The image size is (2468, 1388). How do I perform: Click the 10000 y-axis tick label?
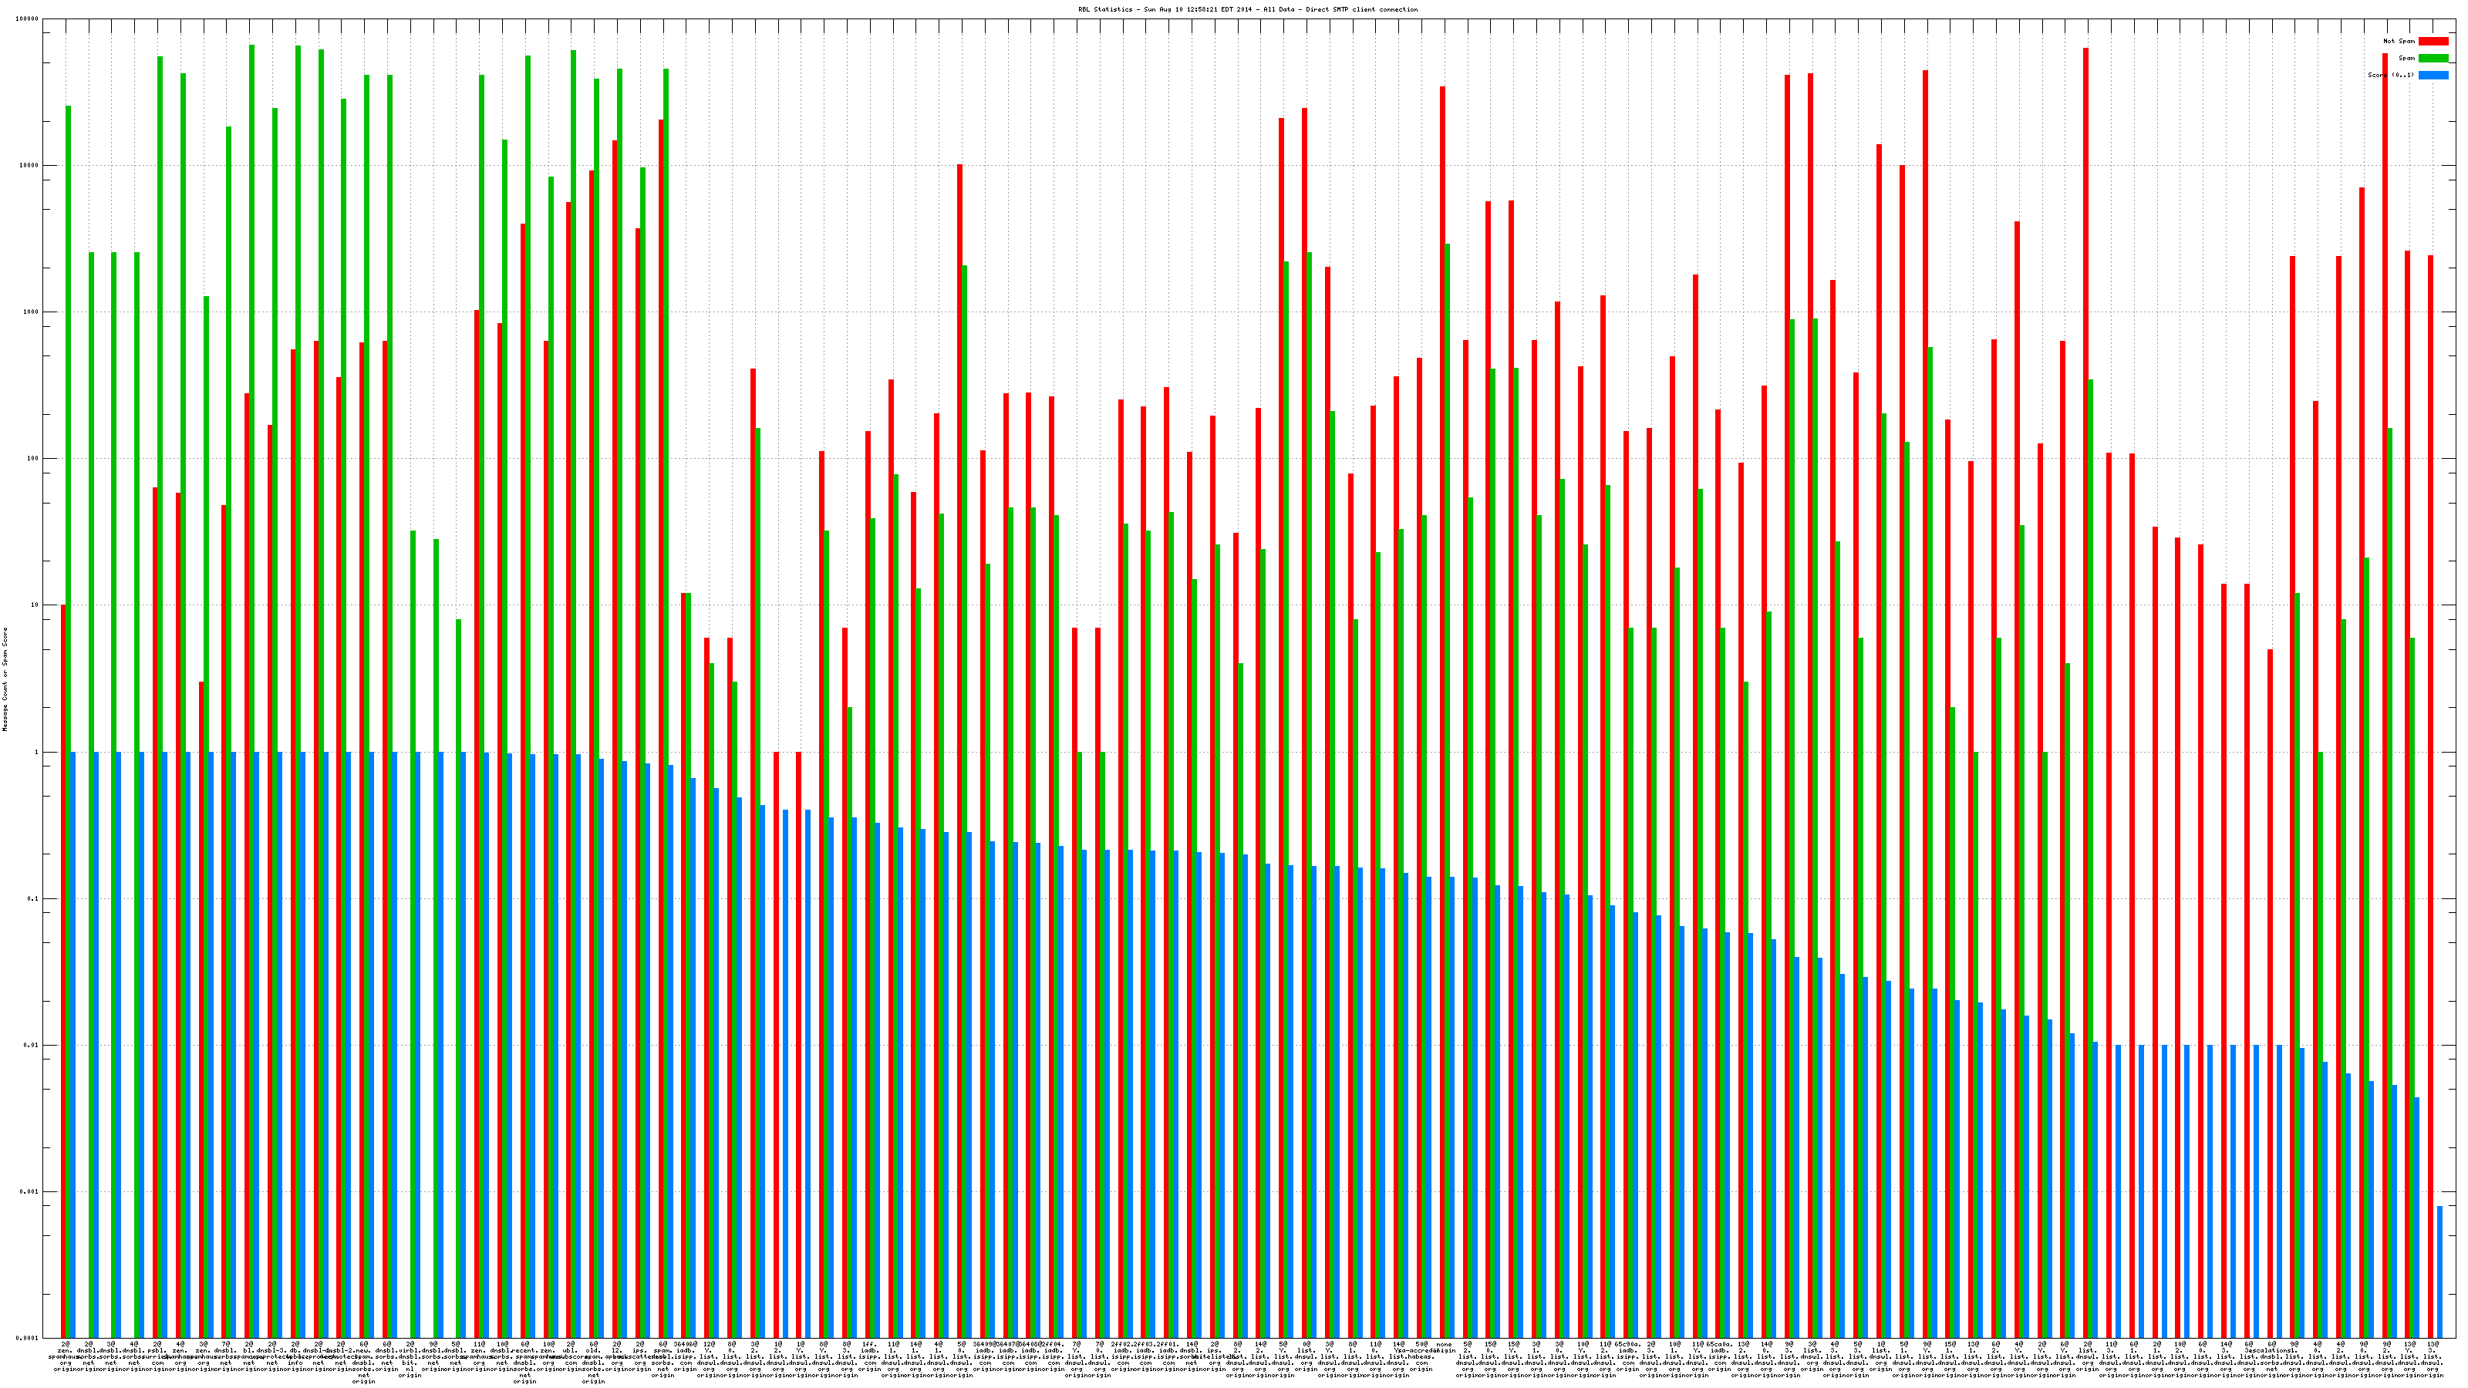pyautogui.click(x=30, y=166)
